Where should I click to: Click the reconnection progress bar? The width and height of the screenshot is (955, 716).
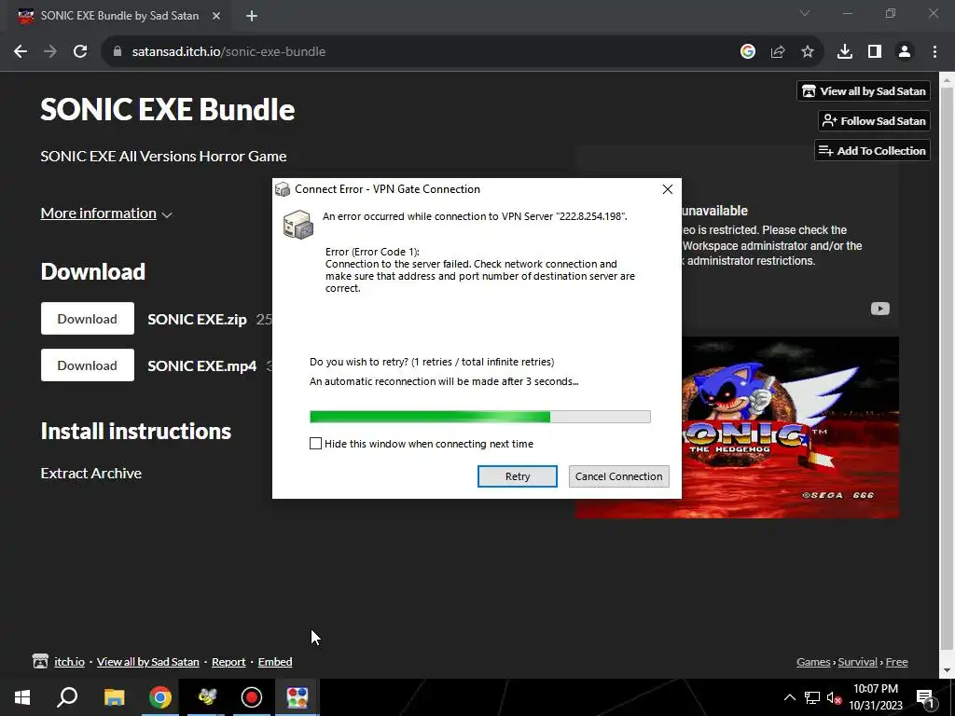(480, 417)
